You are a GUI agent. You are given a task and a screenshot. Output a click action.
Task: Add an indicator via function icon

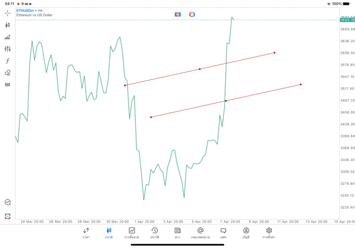[8, 60]
